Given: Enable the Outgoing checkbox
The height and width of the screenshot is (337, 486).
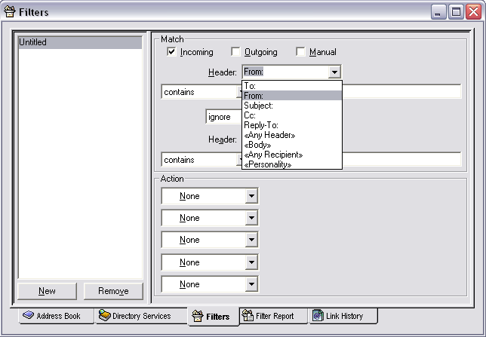Looking at the screenshot, I should click(x=235, y=52).
